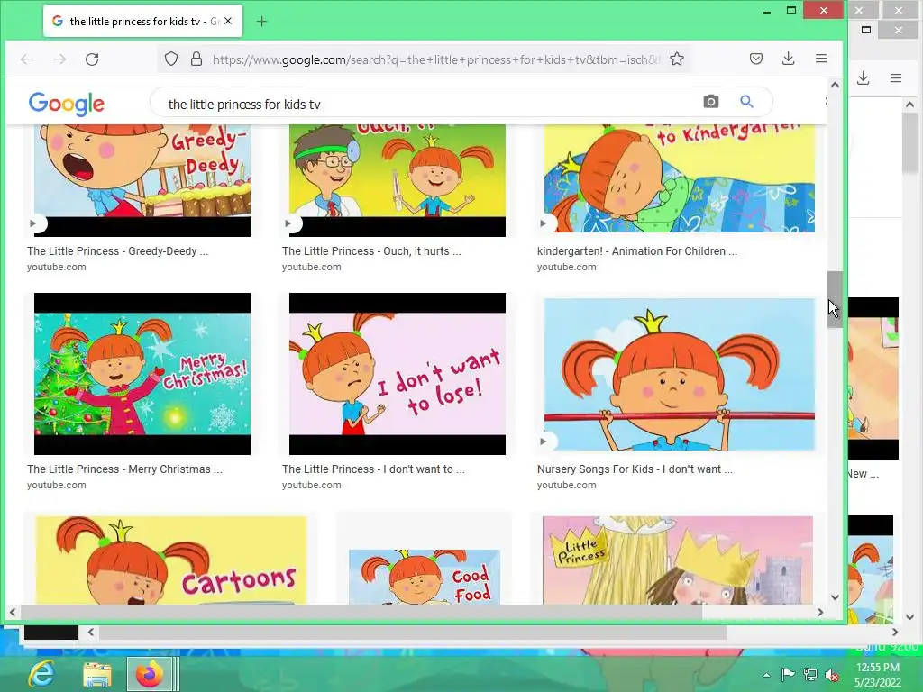Click the Google logo

pos(67,105)
